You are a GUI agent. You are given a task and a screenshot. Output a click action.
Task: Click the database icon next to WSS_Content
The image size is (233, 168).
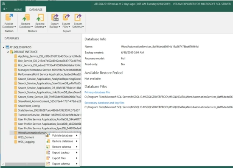(x=16, y=137)
